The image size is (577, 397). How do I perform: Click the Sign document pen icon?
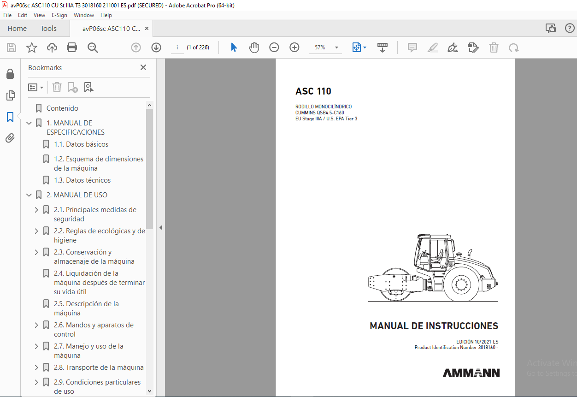coord(453,47)
